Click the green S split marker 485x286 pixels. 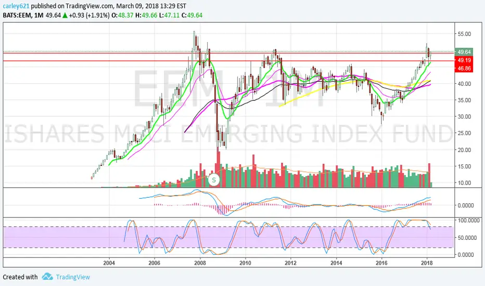coord(214,180)
